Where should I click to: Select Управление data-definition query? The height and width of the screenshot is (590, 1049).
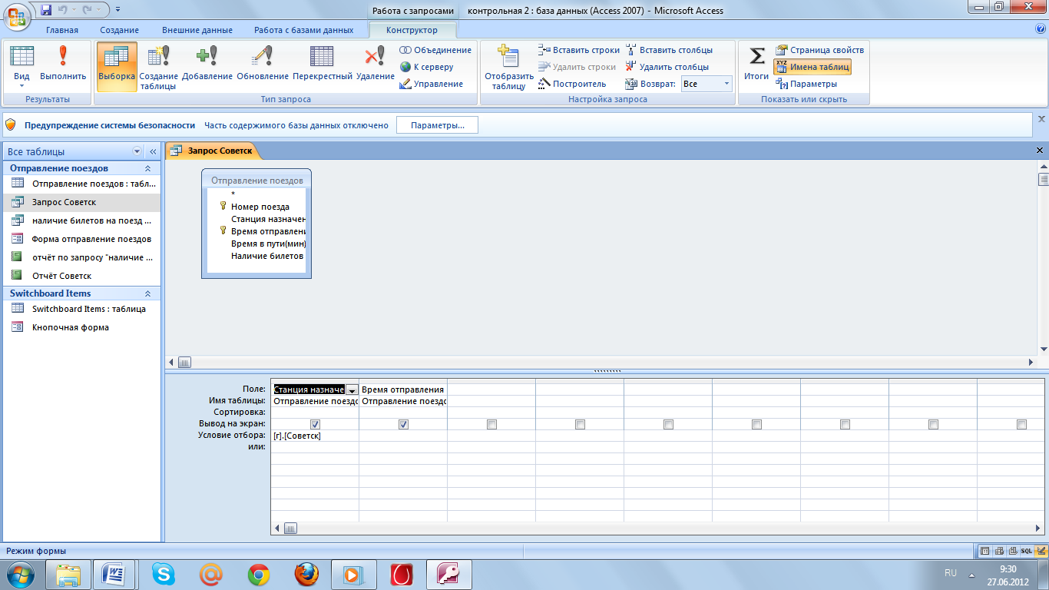pos(431,84)
